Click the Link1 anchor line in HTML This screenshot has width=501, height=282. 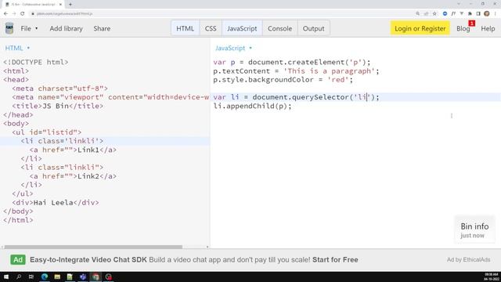(73, 150)
